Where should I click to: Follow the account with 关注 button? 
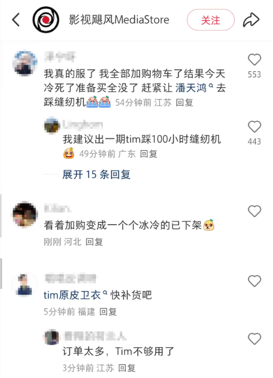pos(211,20)
